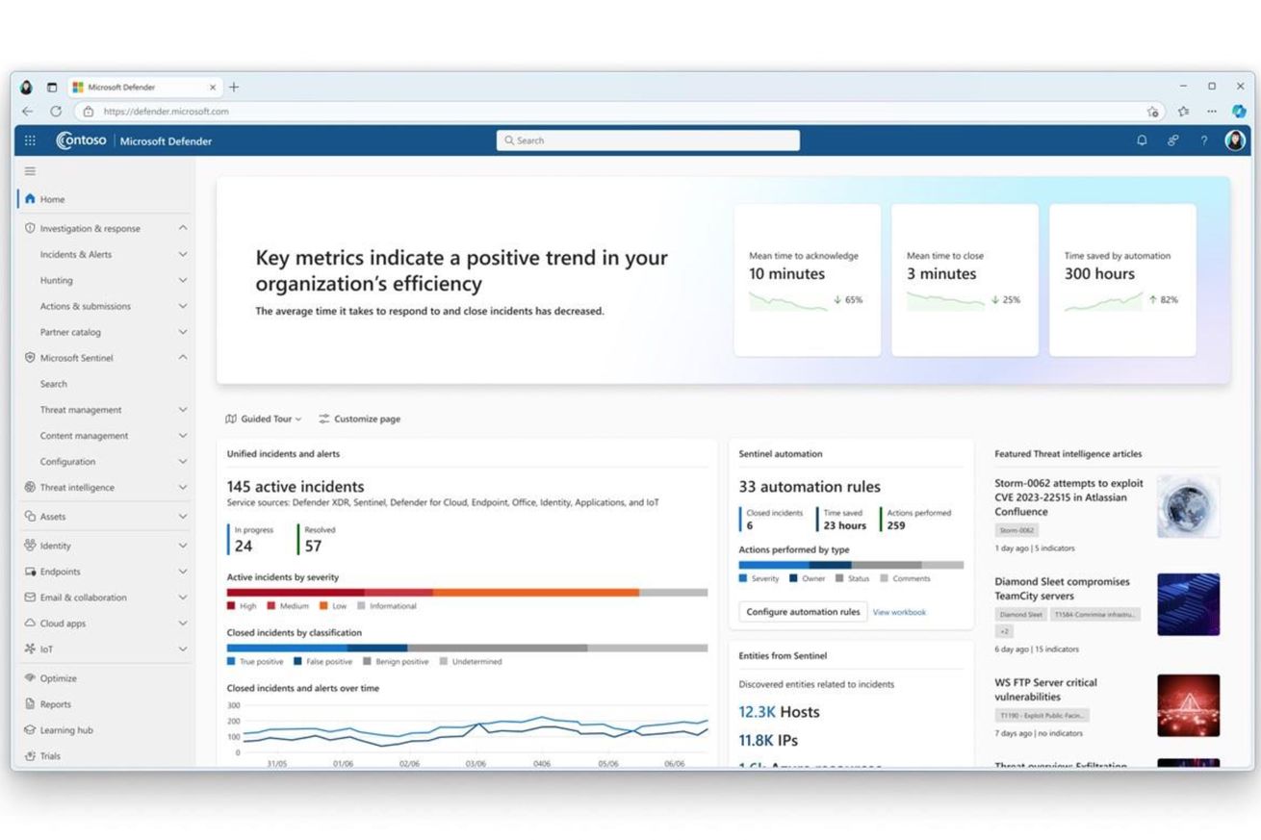Screen dimensions: 1261x840
Task: Add the page to favorites star
Action: pyautogui.click(x=1152, y=112)
